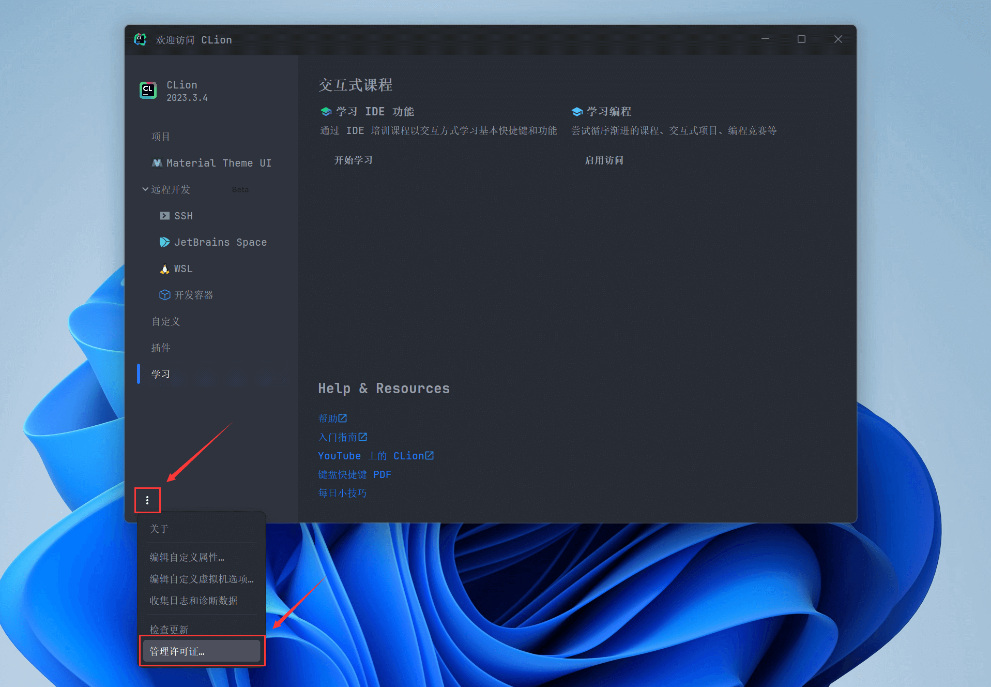Choose 编辑自定义属性... from the menu
The height and width of the screenshot is (687, 991).
pyautogui.click(x=202, y=557)
